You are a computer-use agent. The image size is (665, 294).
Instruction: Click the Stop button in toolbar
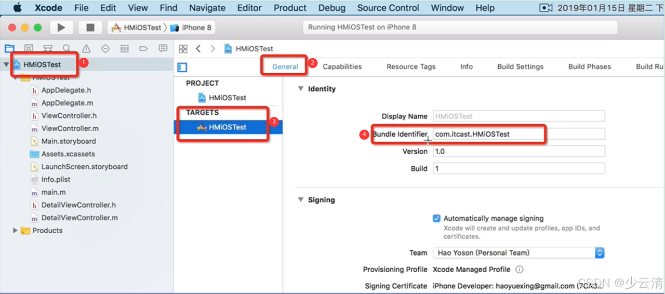coord(90,28)
